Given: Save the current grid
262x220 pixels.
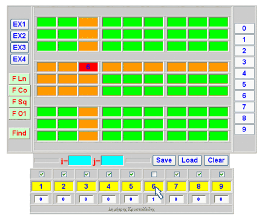Looking at the screenshot, I should coord(164,160).
